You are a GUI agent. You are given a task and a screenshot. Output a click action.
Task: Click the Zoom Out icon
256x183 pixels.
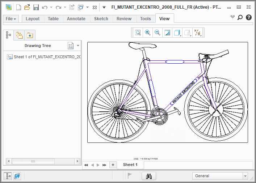(158, 33)
